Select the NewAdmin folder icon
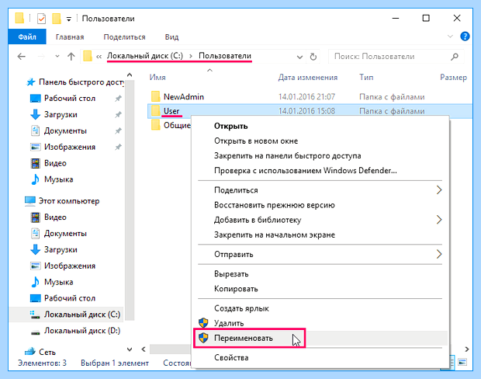The image size is (481, 379). coord(155,97)
